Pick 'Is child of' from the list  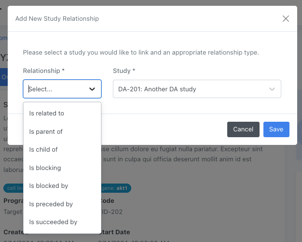(x=43, y=150)
